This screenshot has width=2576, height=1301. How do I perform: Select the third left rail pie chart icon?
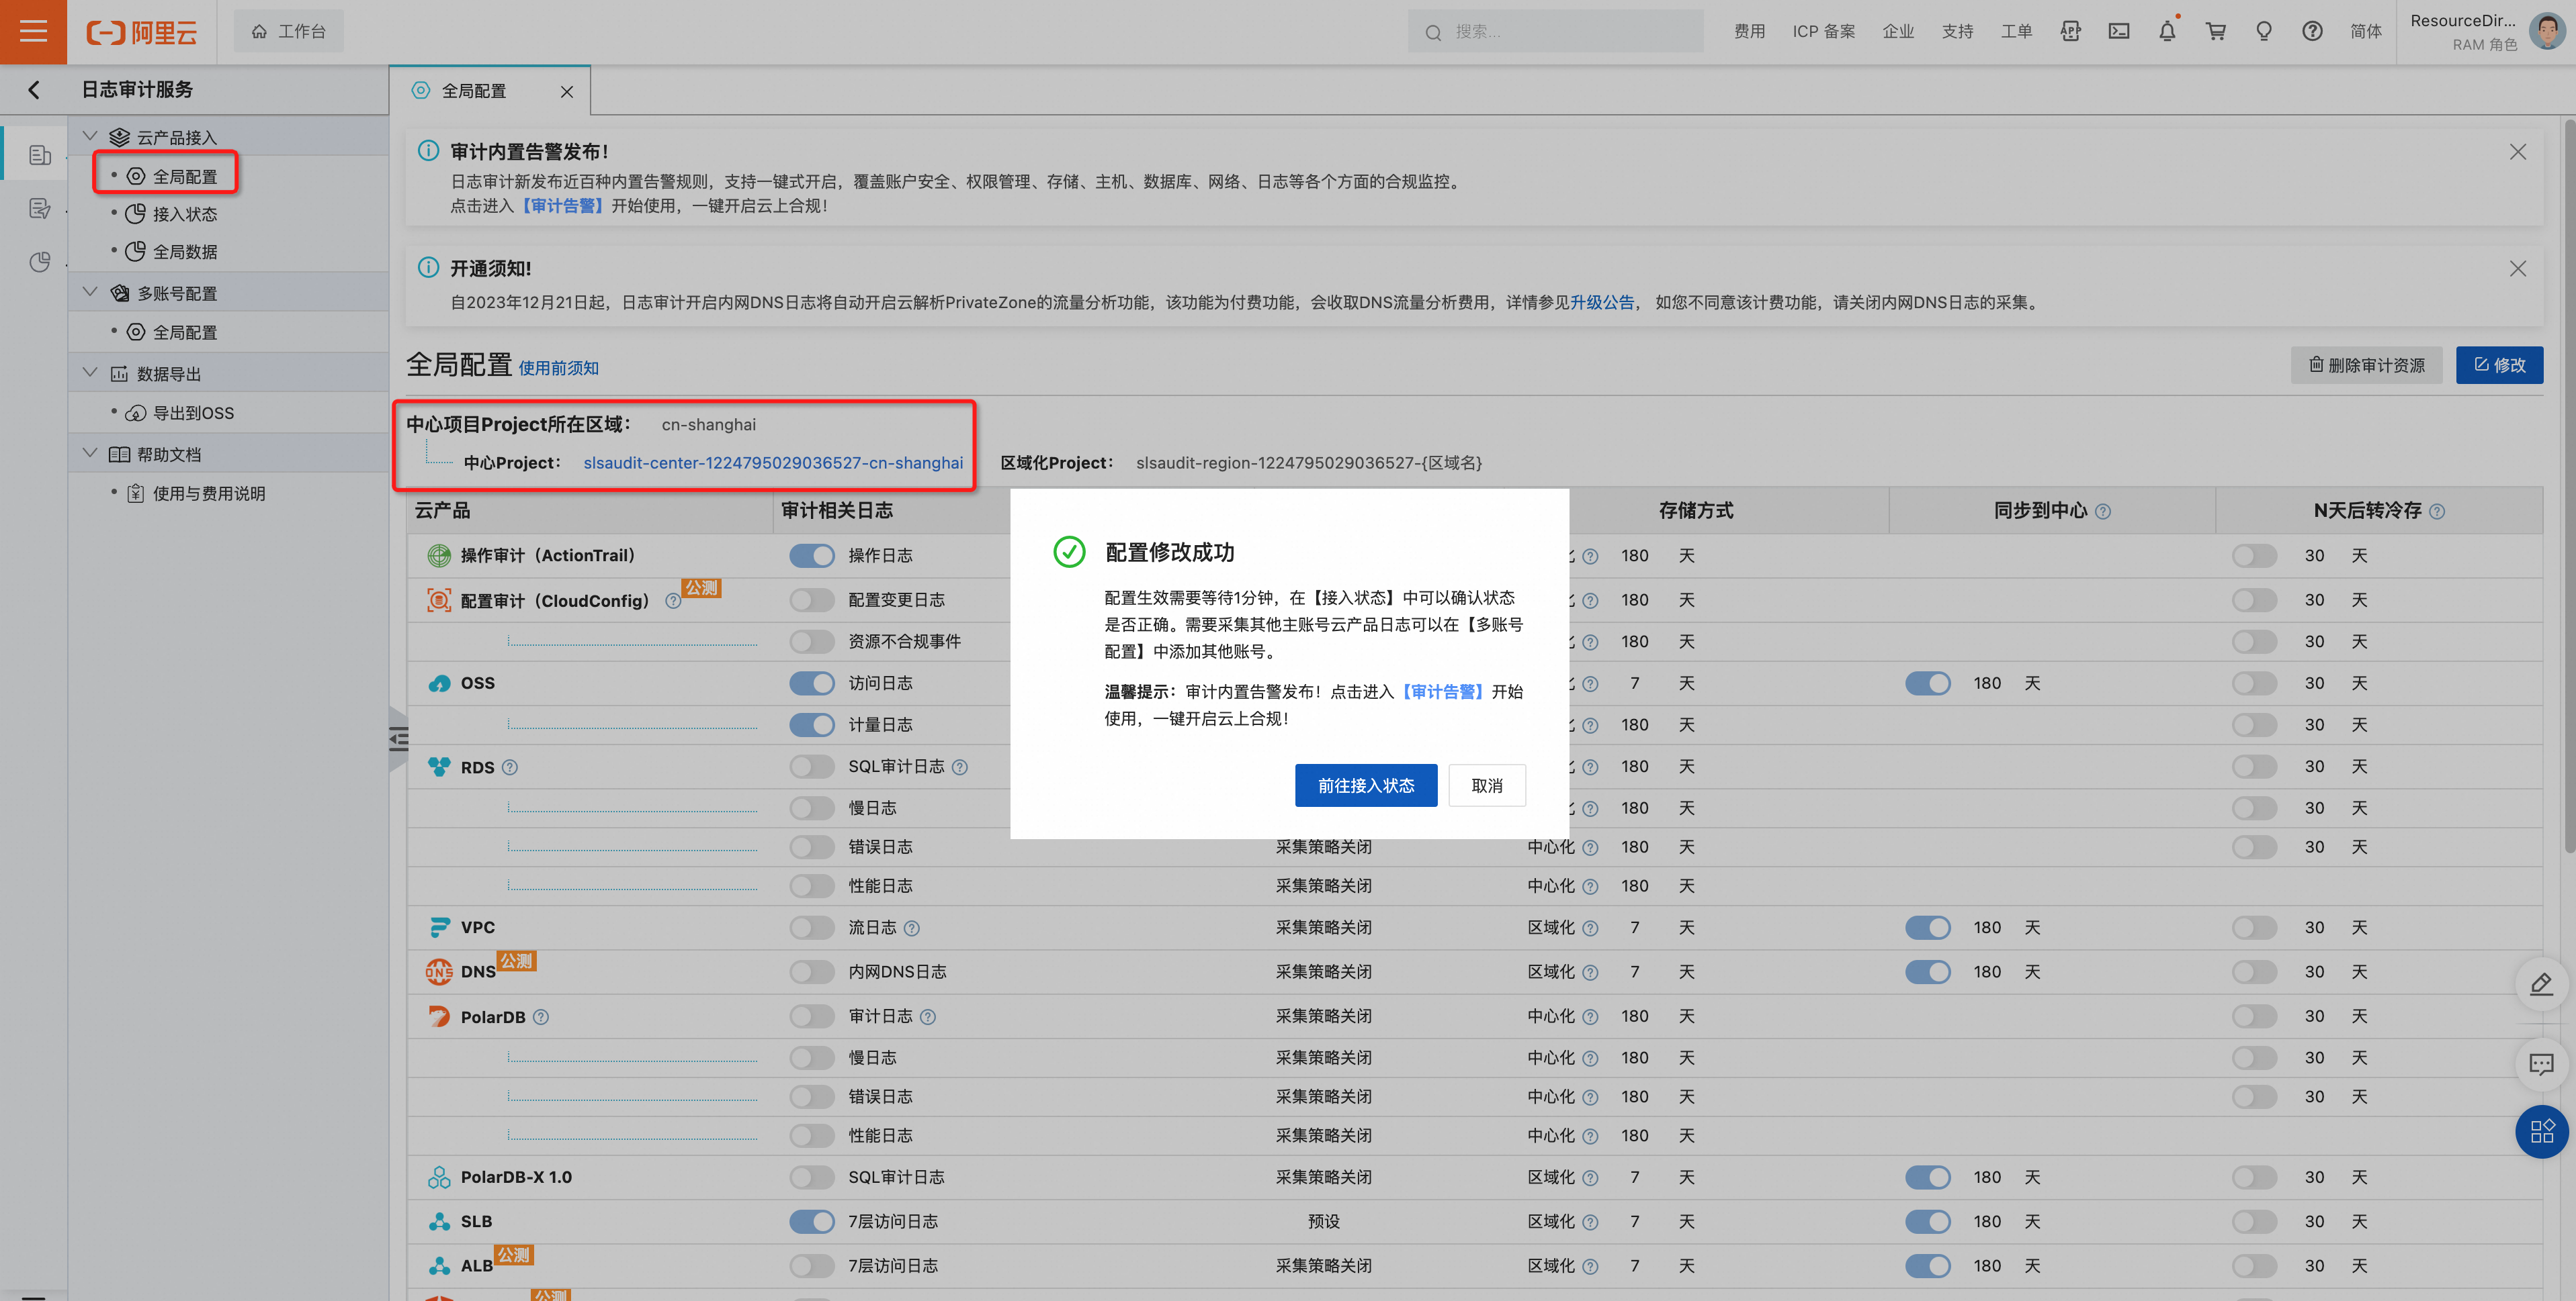click(39, 262)
